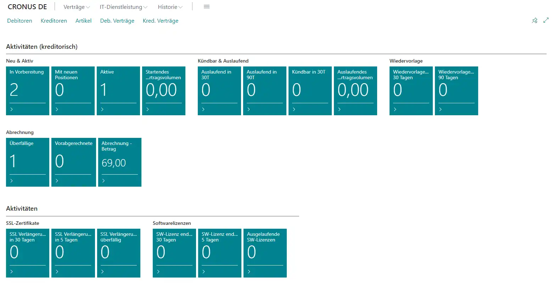Click the arrow on the Überfällige tile
Viewport: 554px width, 286px height.
click(x=12, y=181)
